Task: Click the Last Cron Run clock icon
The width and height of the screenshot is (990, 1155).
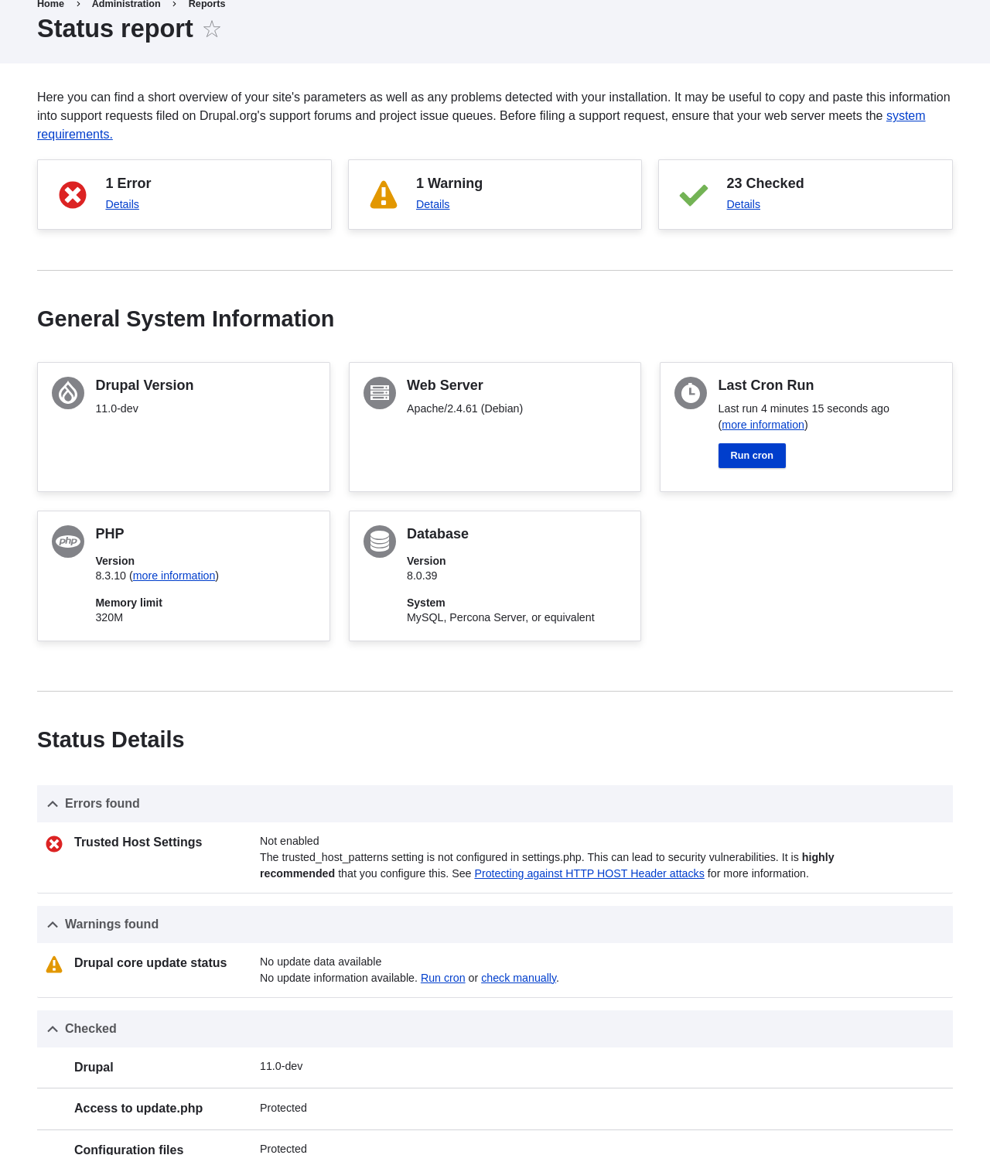Action: (x=691, y=393)
